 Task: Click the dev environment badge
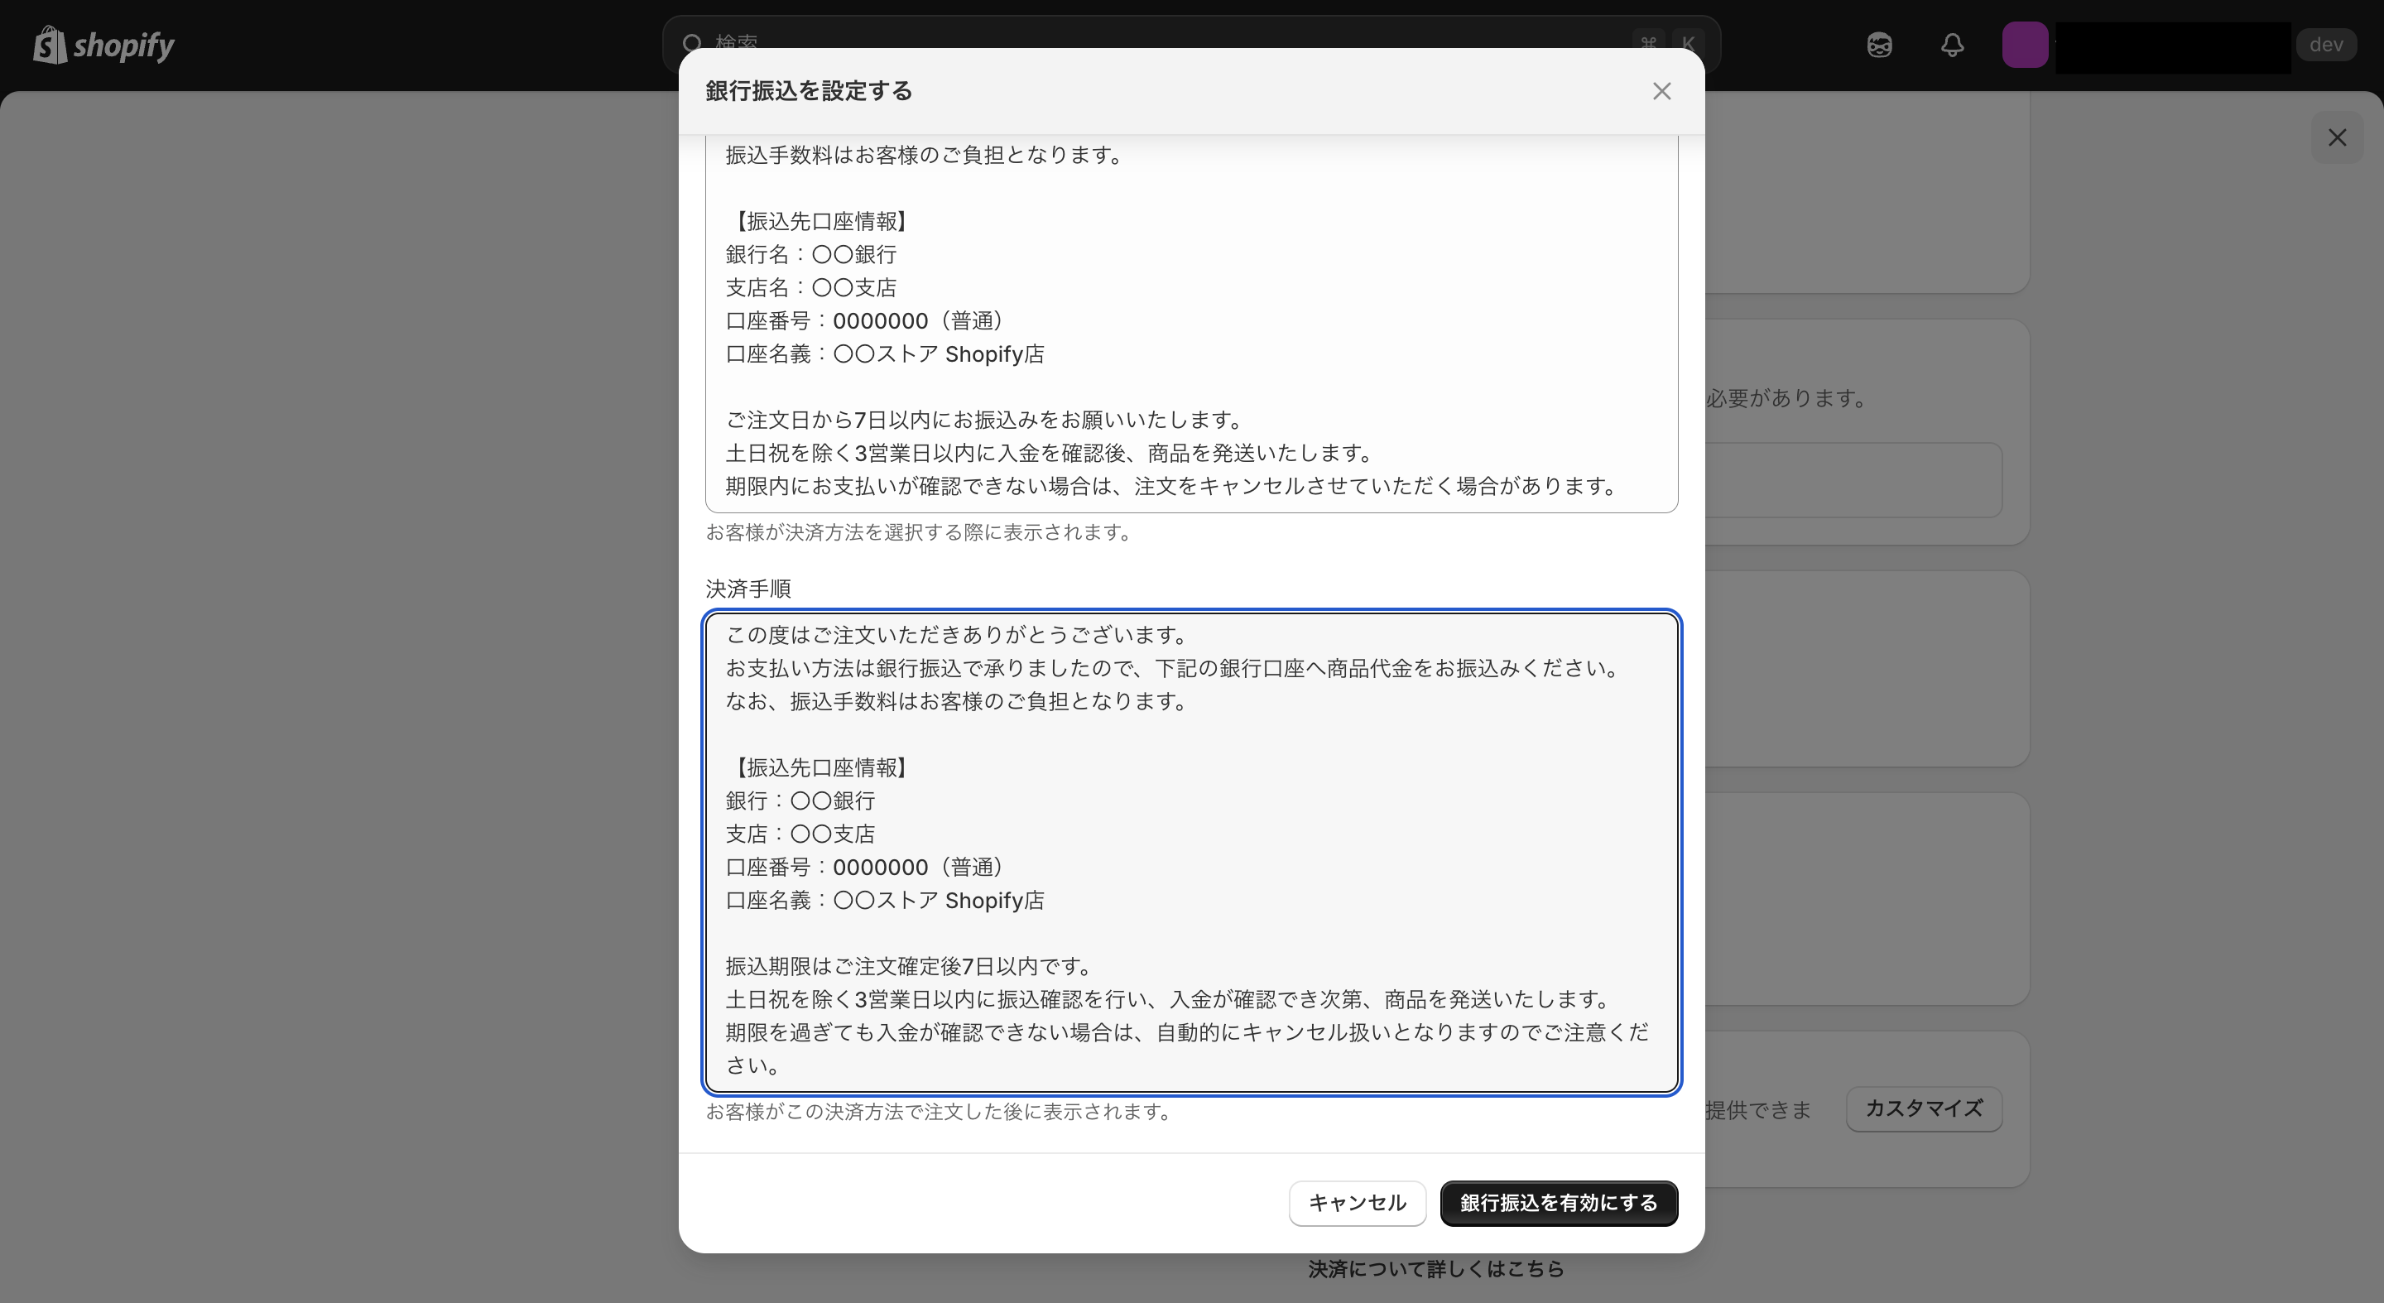(x=2328, y=45)
